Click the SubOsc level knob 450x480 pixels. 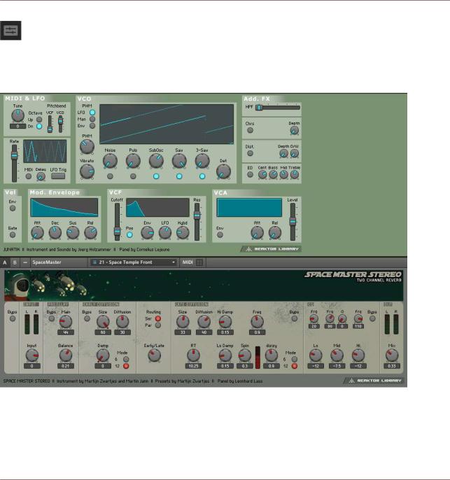click(x=156, y=161)
